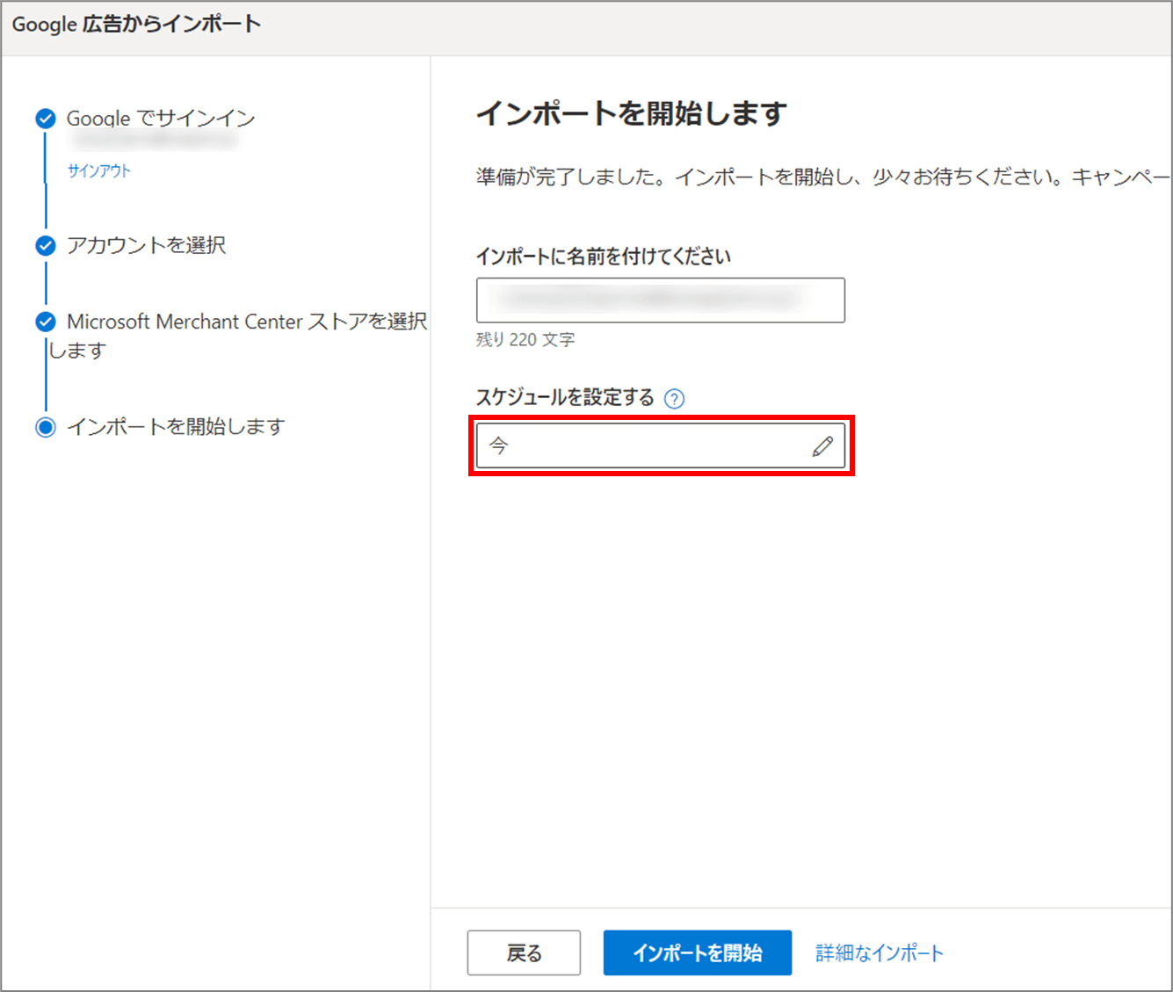1173x992 pixels.
Task: Click the checkmark icon for Microsoft Merchant Center step
Action: pos(46,322)
